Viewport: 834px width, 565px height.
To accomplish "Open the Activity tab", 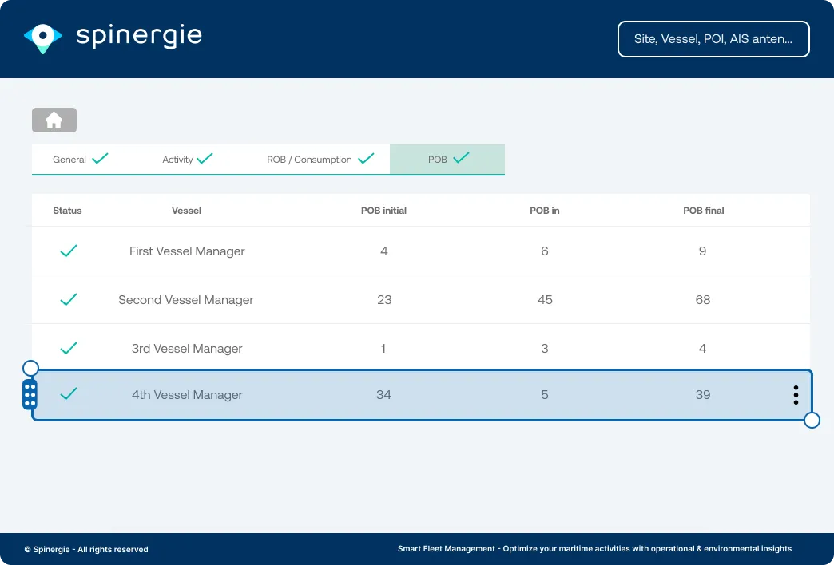I will click(x=188, y=160).
